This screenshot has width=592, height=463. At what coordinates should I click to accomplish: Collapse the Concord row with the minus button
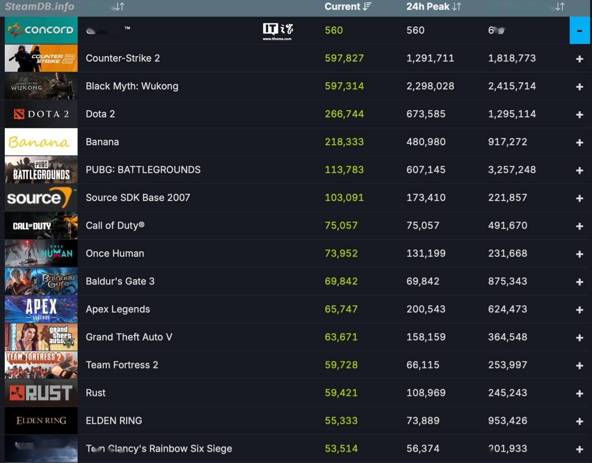[580, 30]
